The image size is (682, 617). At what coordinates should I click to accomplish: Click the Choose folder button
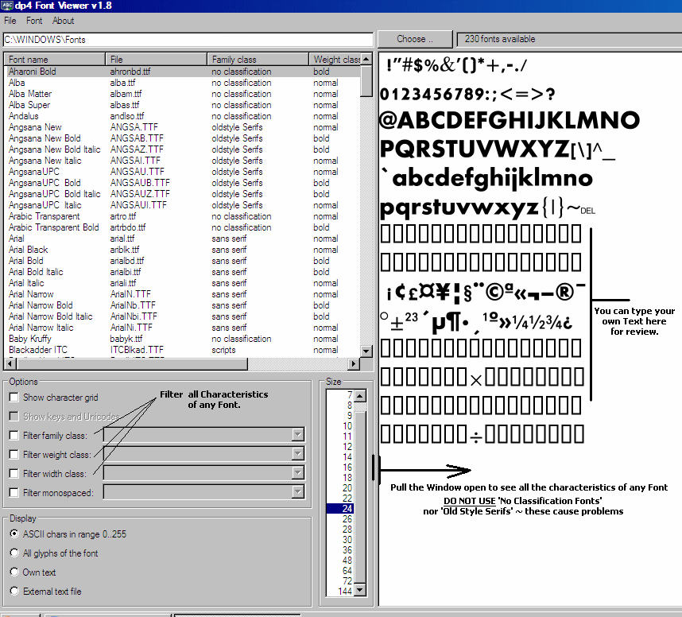[x=415, y=39]
